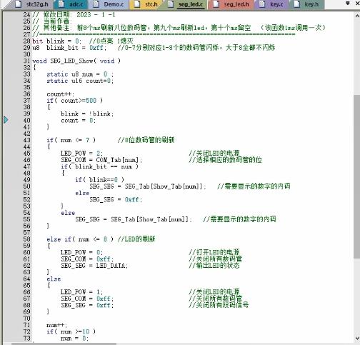The width and height of the screenshot is (360, 345).
Task: Click 'blink = !blink;' on line 39
Action: (x=87, y=114)
